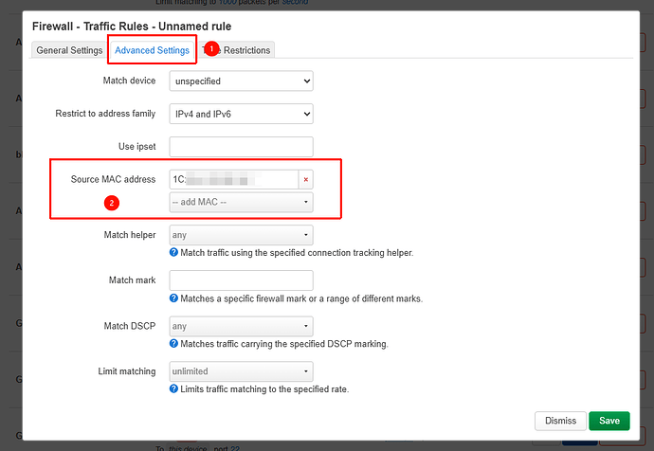Image resolution: width=654 pixels, height=451 pixels.
Task: Click the red numbered marker 2
Action: tap(111, 203)
